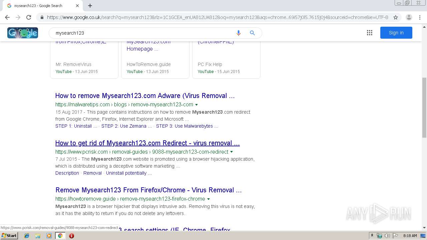Jump to STEP 1: Uninstall sitelink

coord(76,126)
